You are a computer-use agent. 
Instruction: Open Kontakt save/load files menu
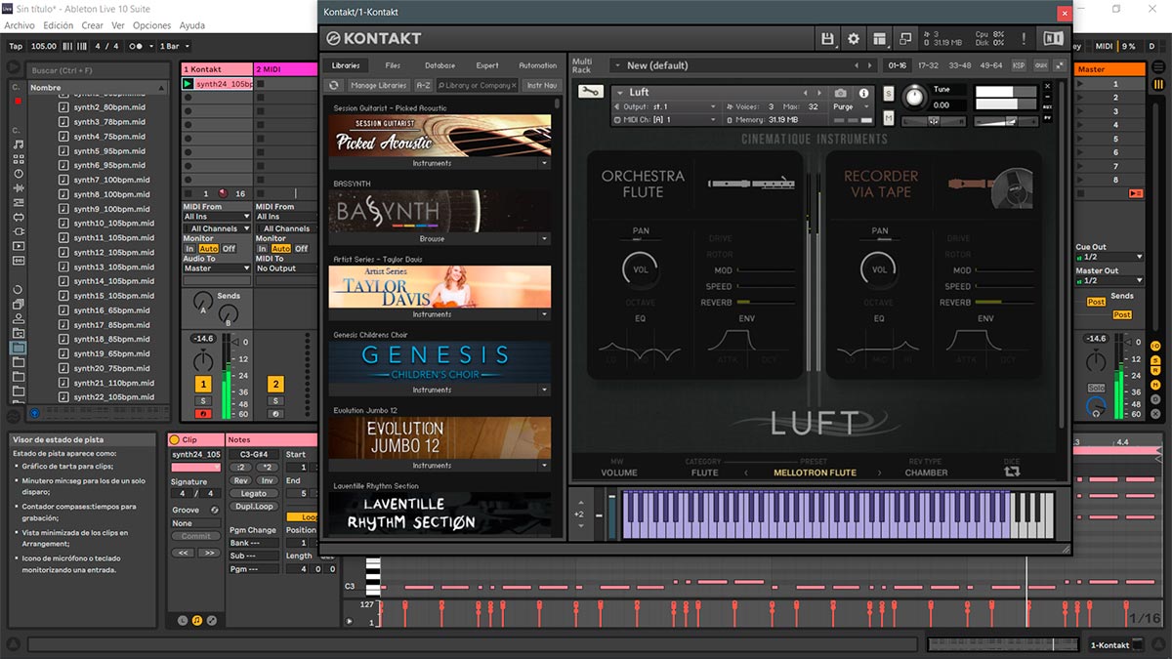coord(828,39)
